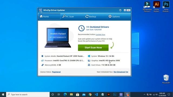Click the Hard Drives icon
Screen dimensions: 173x97
[89, 65]
